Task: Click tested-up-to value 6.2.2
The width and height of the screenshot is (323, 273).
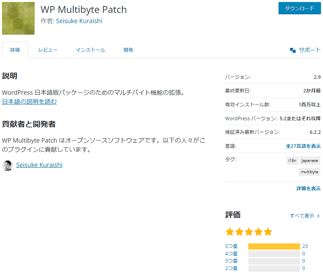Action: (x=315, y=132)
